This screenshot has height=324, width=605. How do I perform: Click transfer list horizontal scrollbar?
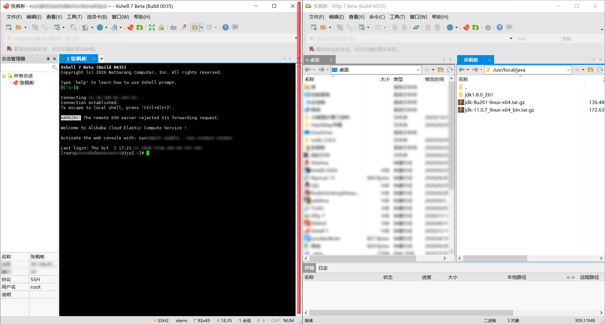click(x=411, y=313)
